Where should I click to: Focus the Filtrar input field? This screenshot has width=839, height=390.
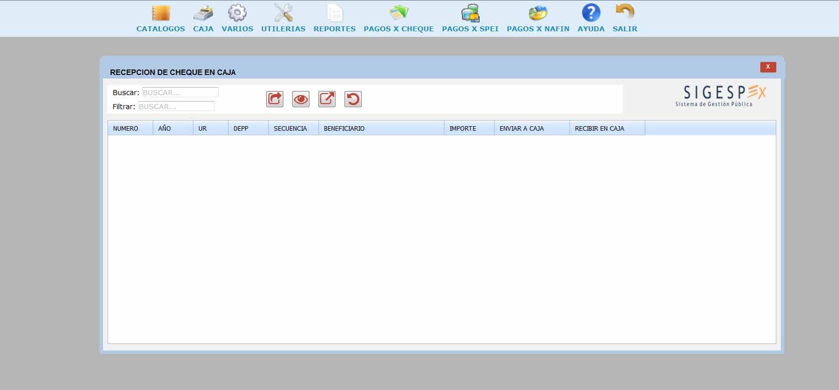176,106
